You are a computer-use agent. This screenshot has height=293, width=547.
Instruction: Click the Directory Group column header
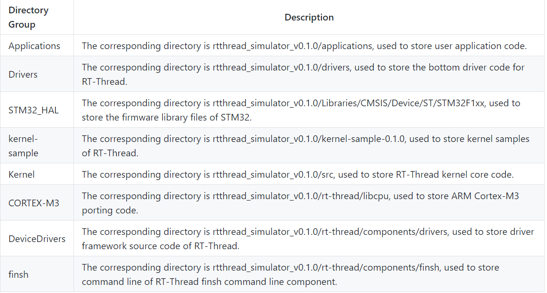29,17
